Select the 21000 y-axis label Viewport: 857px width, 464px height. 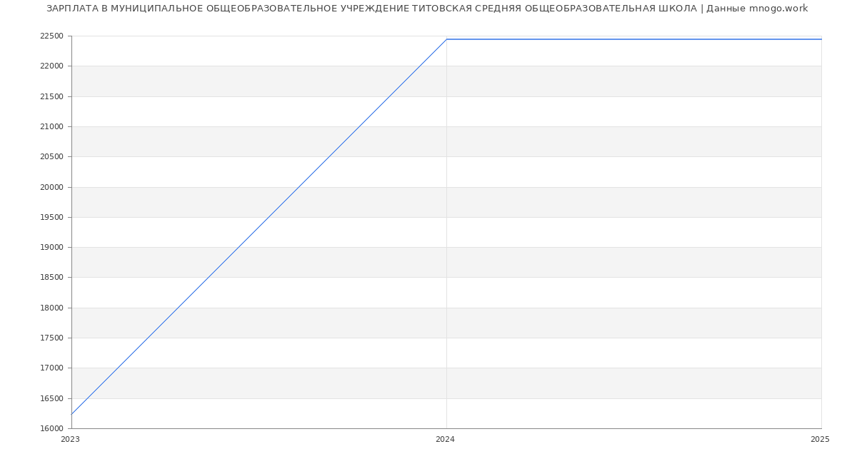click(x=51, y=126)
